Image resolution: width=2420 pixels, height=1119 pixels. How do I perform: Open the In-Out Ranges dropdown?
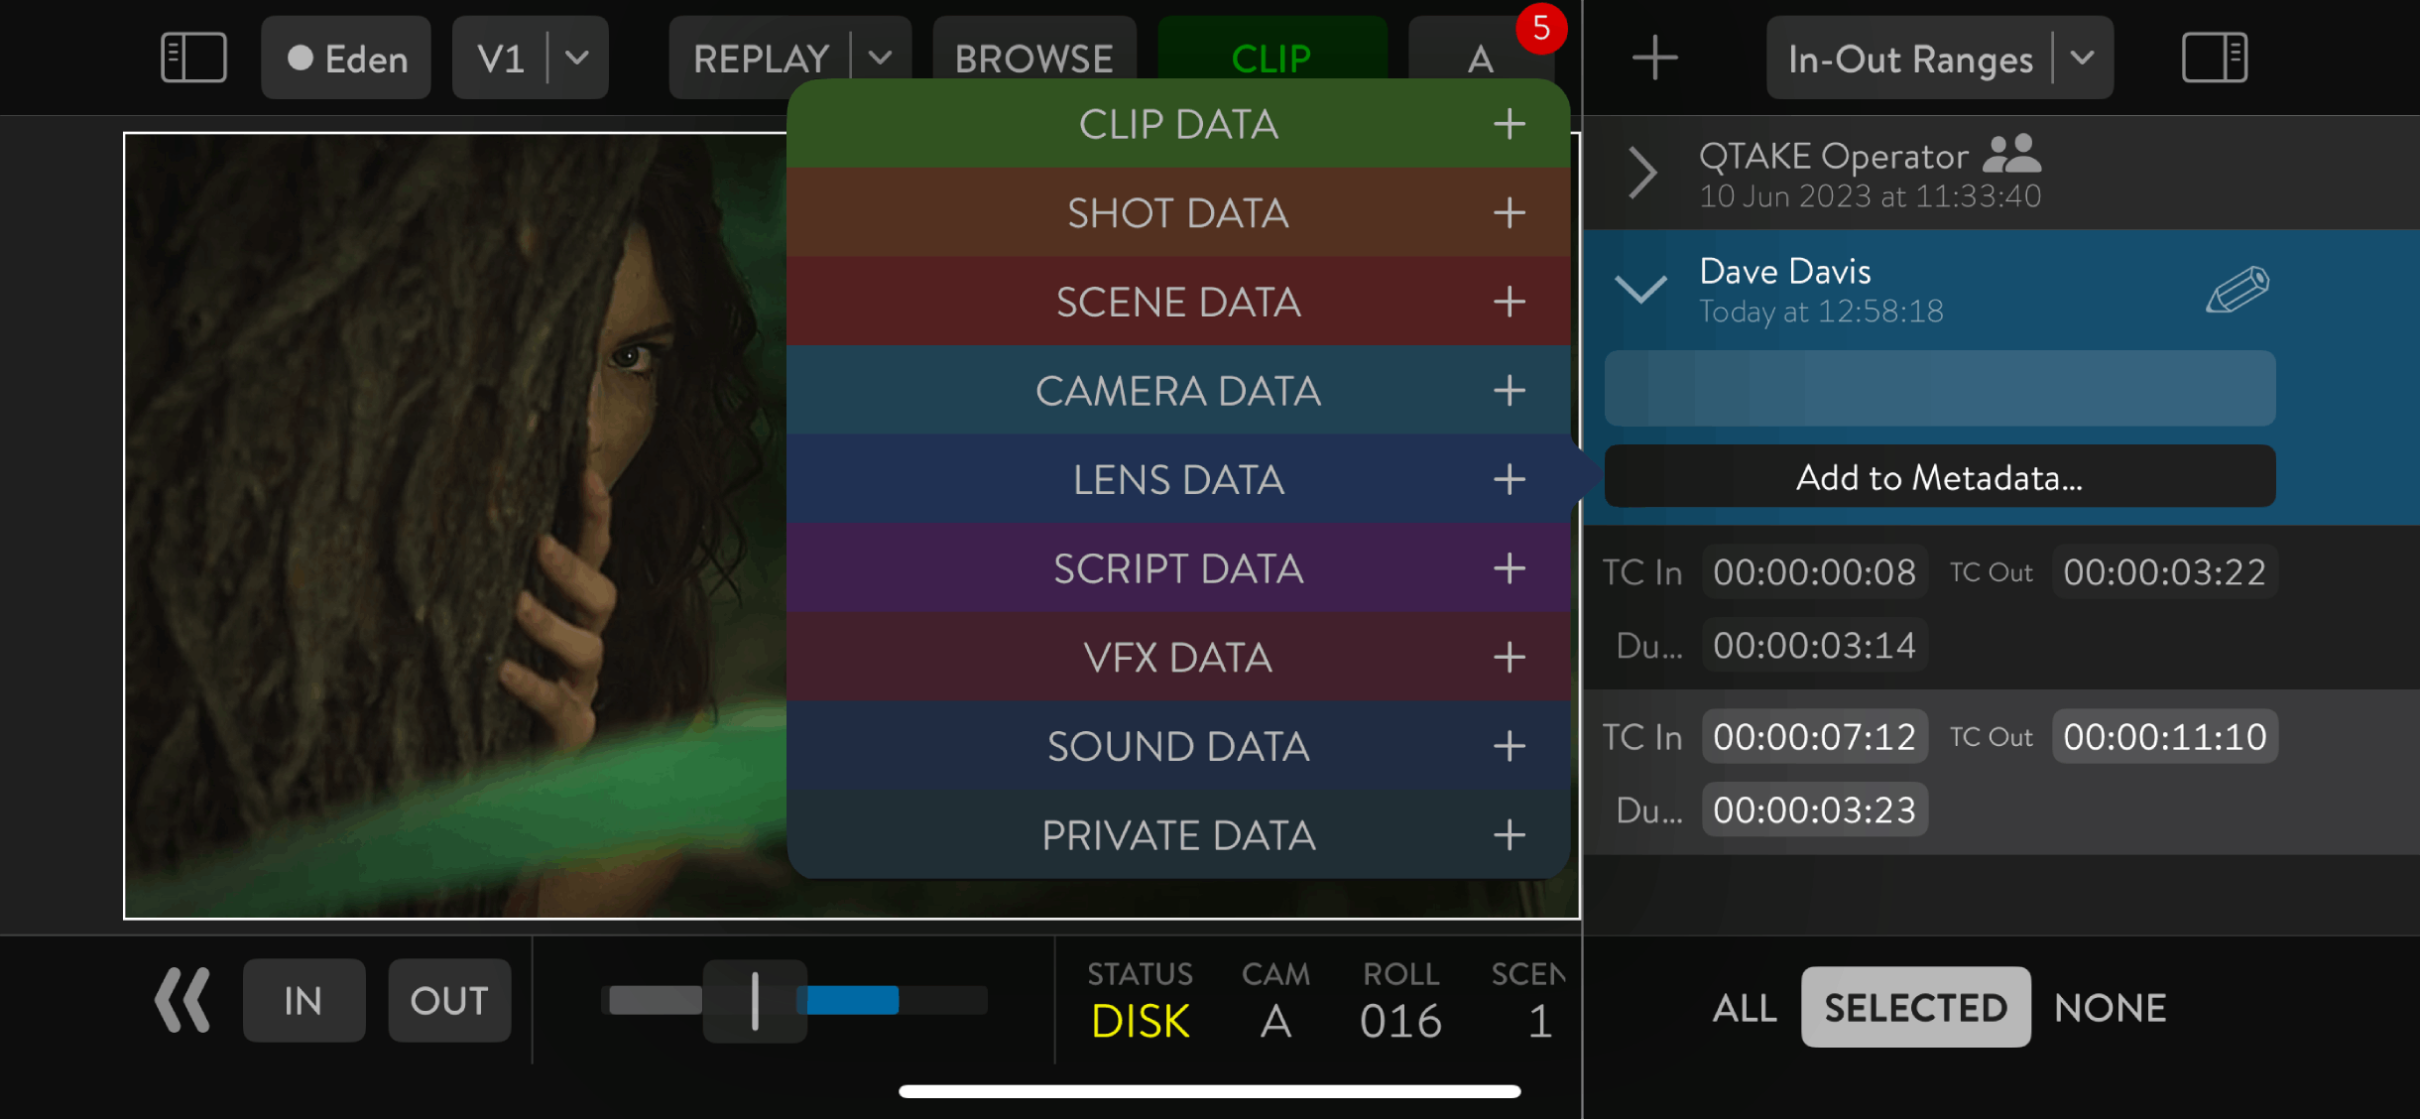pos(2082,59)
